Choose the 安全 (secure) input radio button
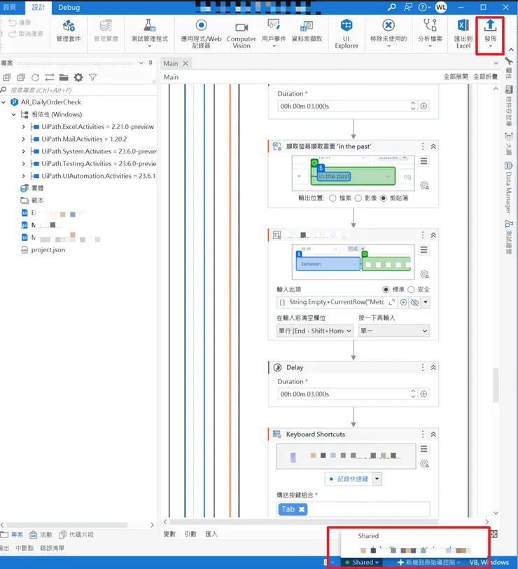The image size is (518, 569). [x=411, y=289]
